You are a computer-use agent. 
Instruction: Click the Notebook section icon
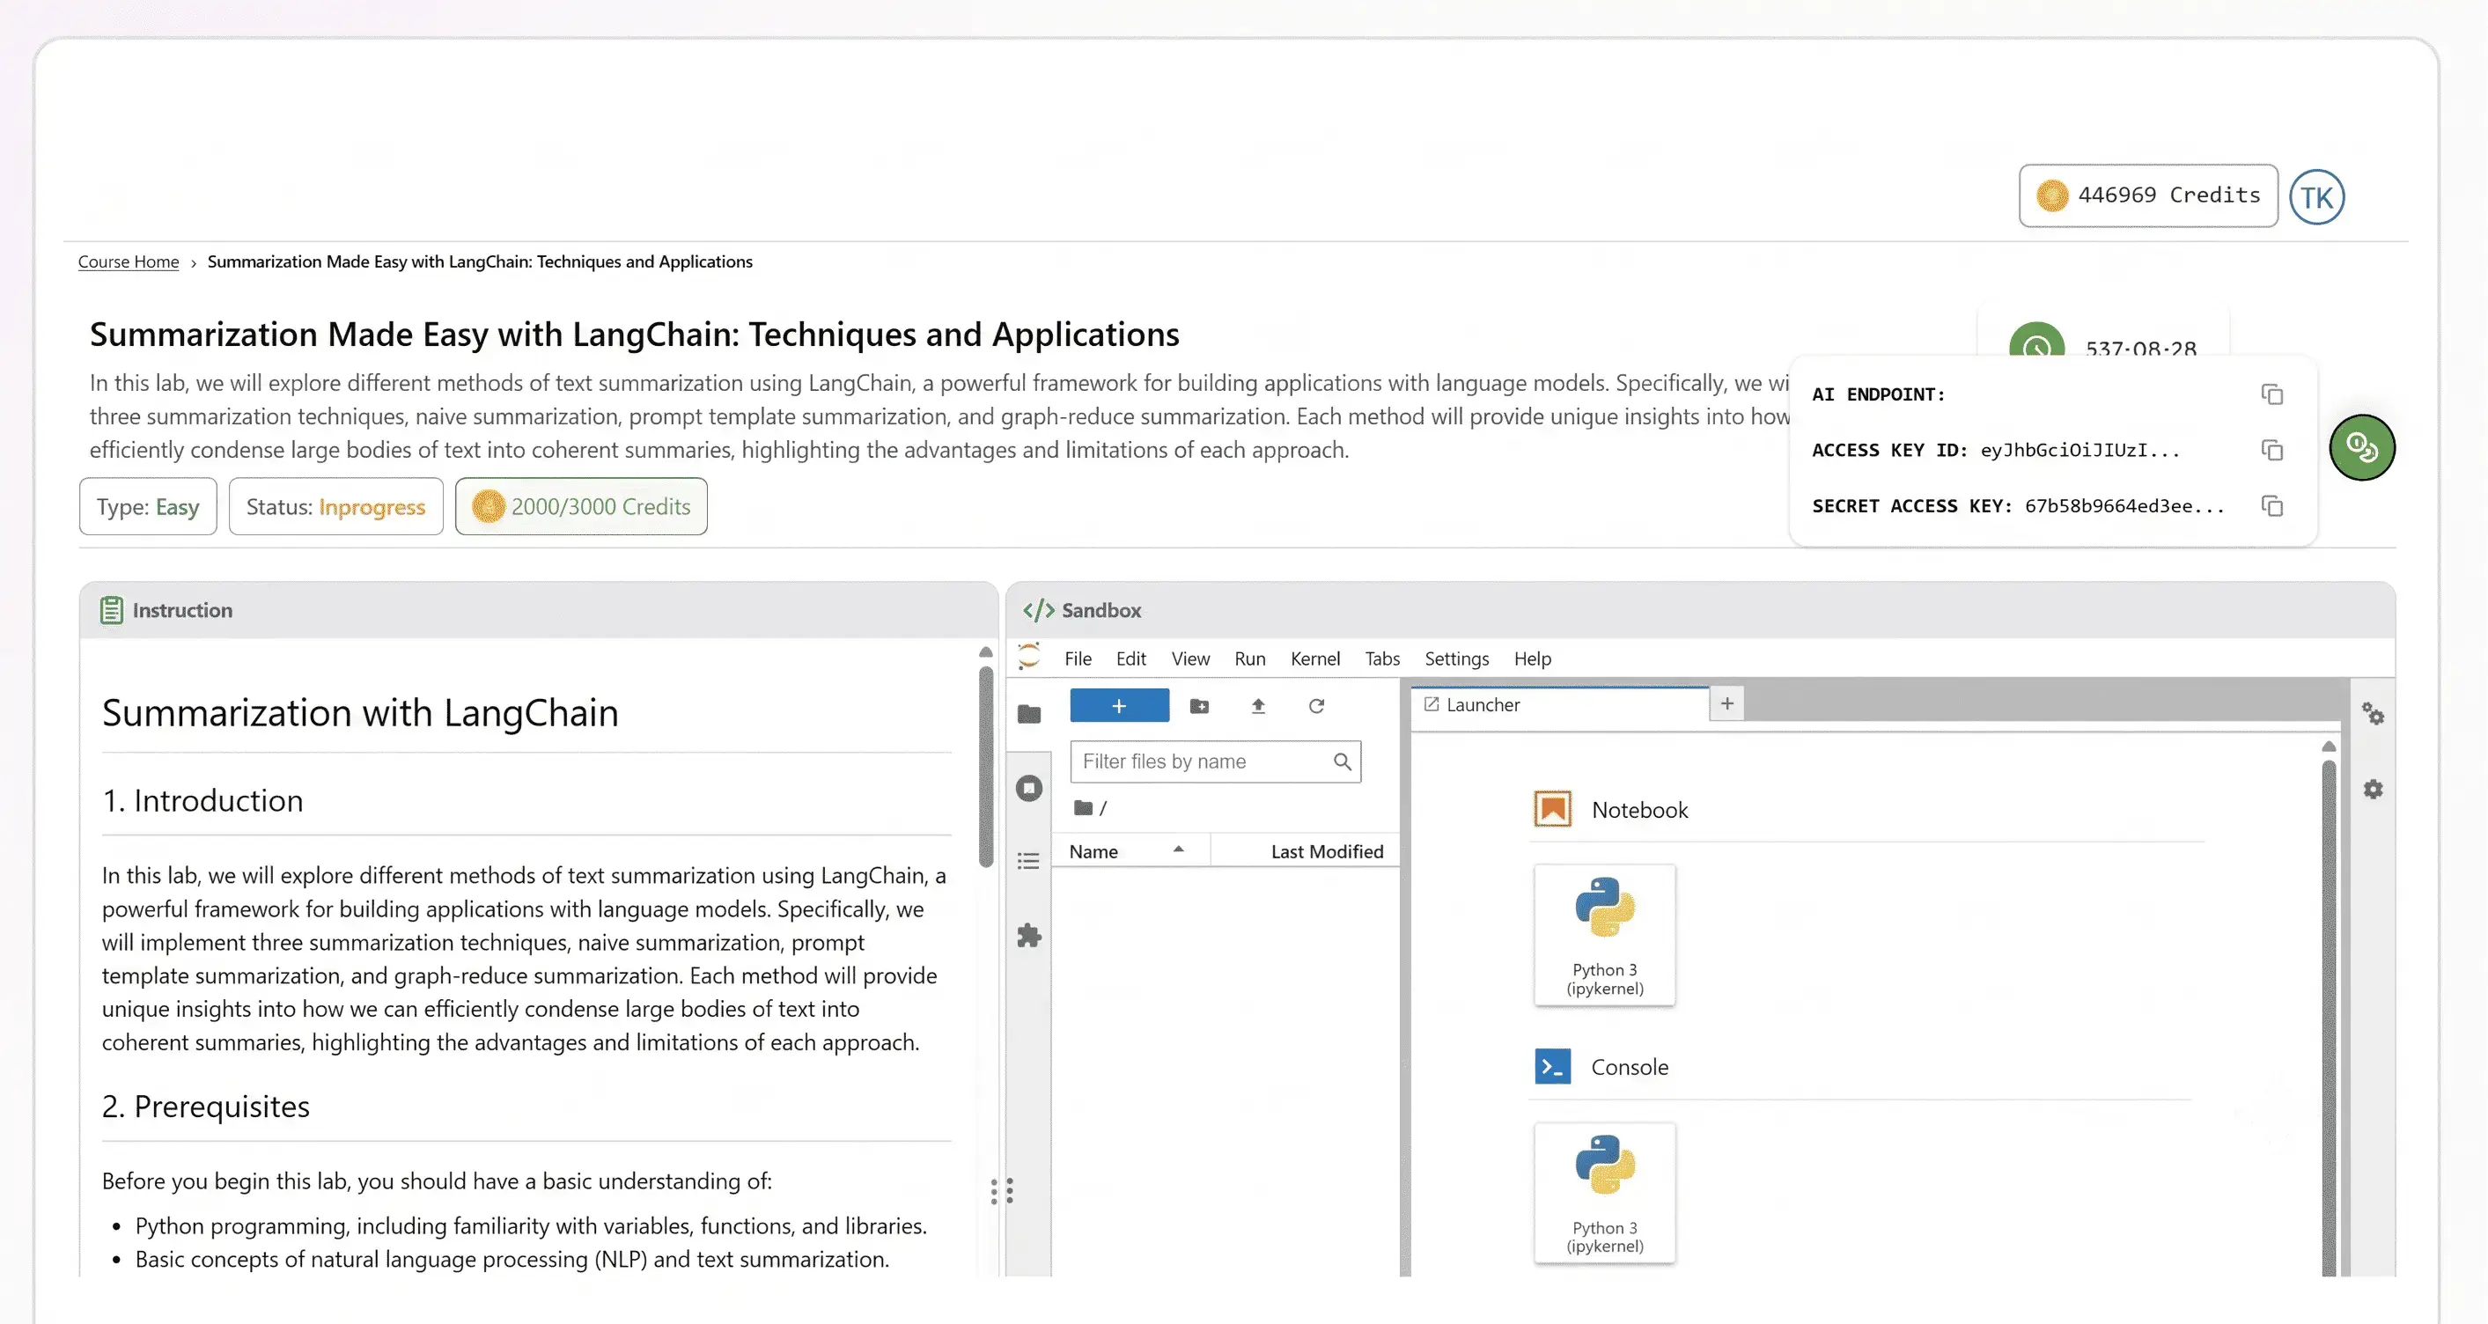coord(1552,809)
